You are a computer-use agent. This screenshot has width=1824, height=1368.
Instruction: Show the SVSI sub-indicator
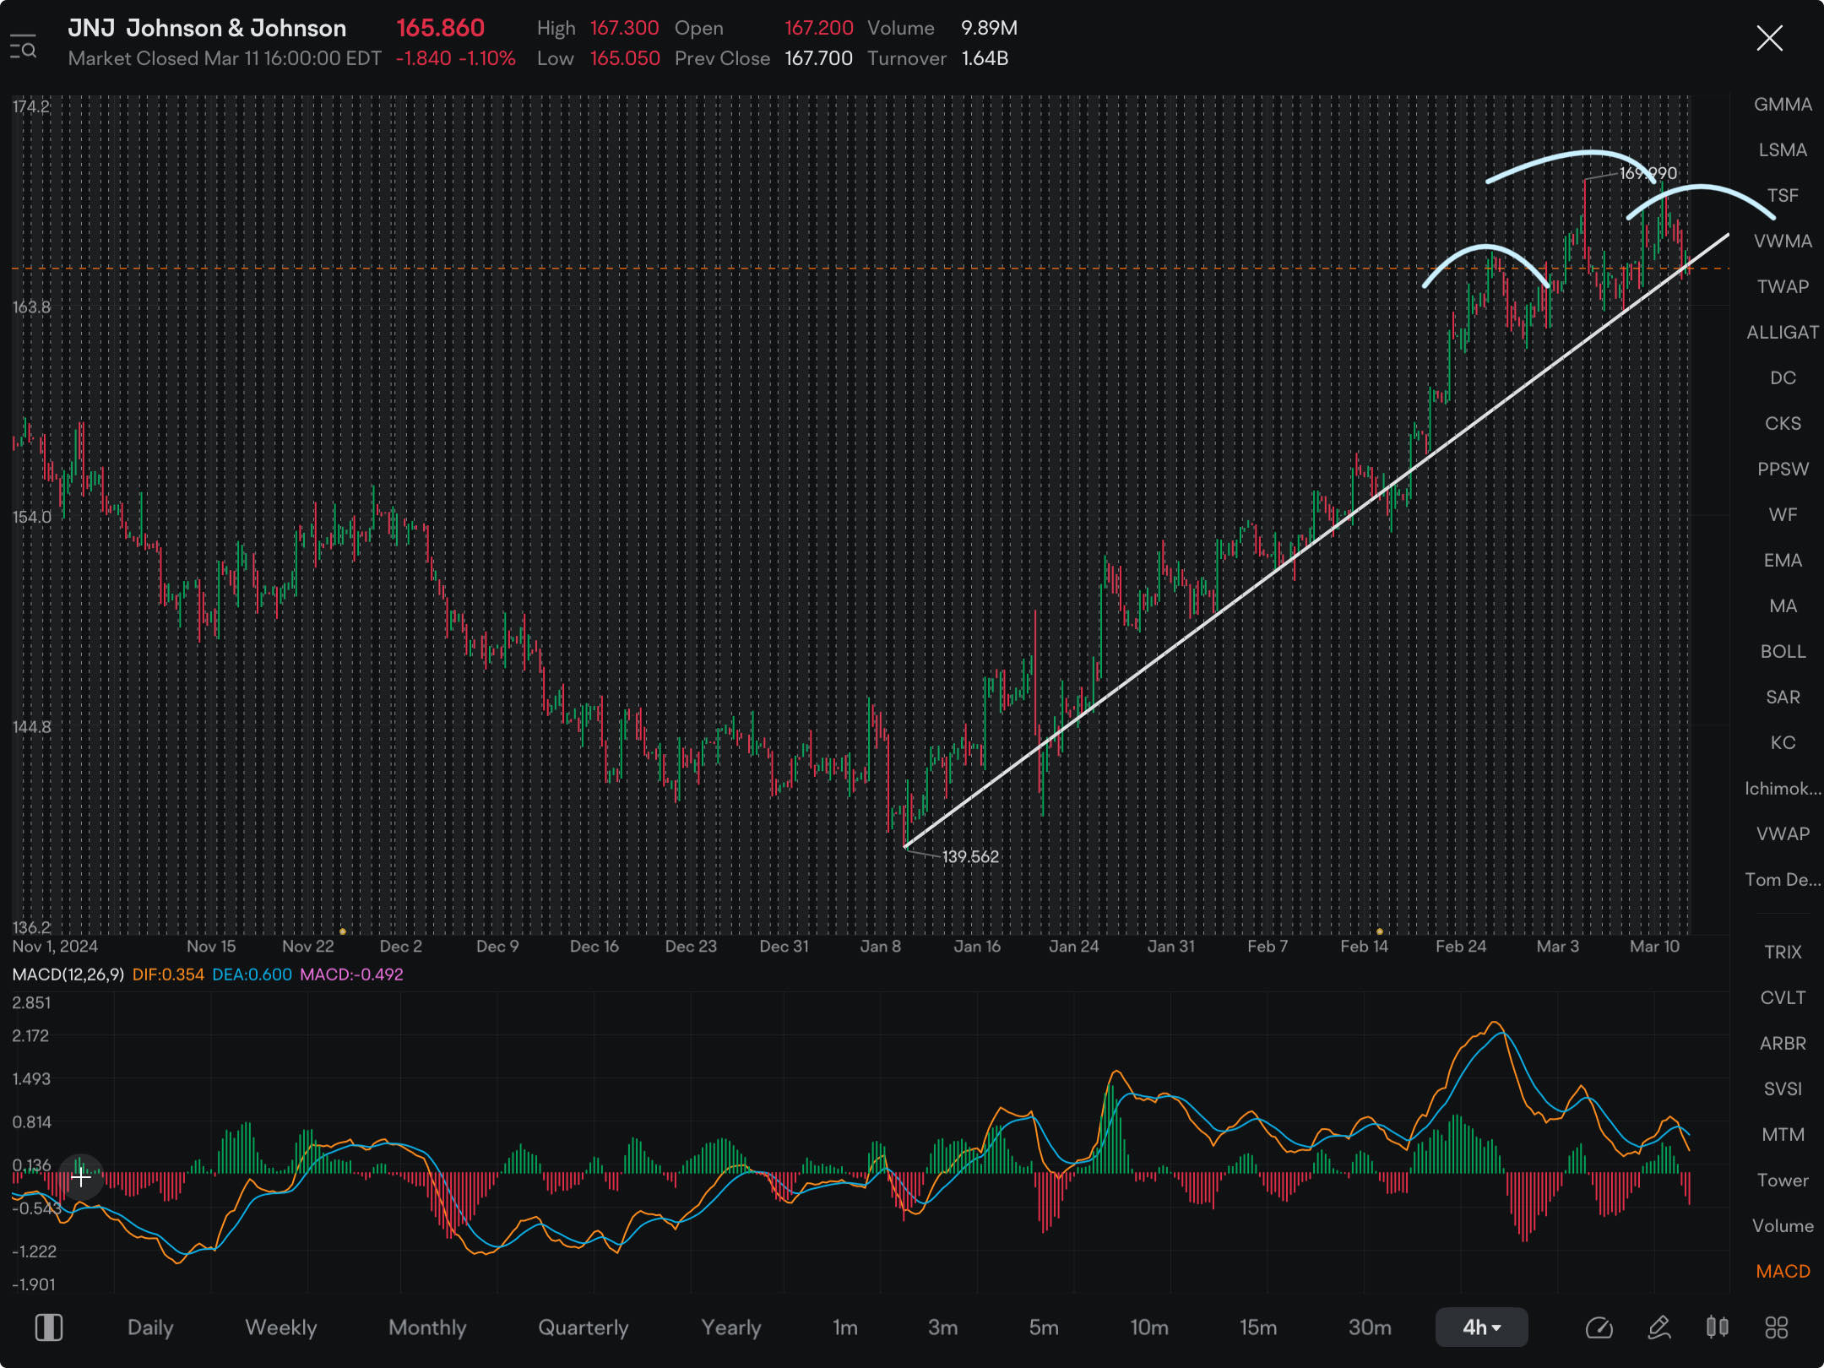pyautogui.click(x=1783, y=1089)
